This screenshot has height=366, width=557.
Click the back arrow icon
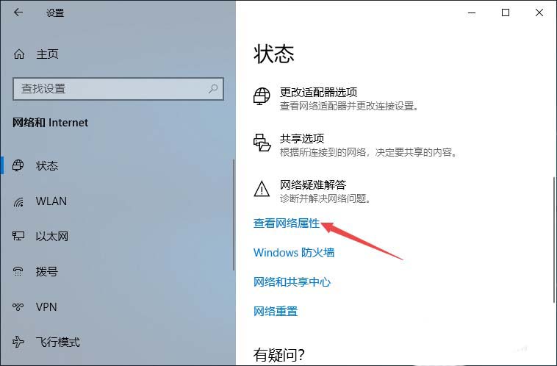[x=18, y=12]
